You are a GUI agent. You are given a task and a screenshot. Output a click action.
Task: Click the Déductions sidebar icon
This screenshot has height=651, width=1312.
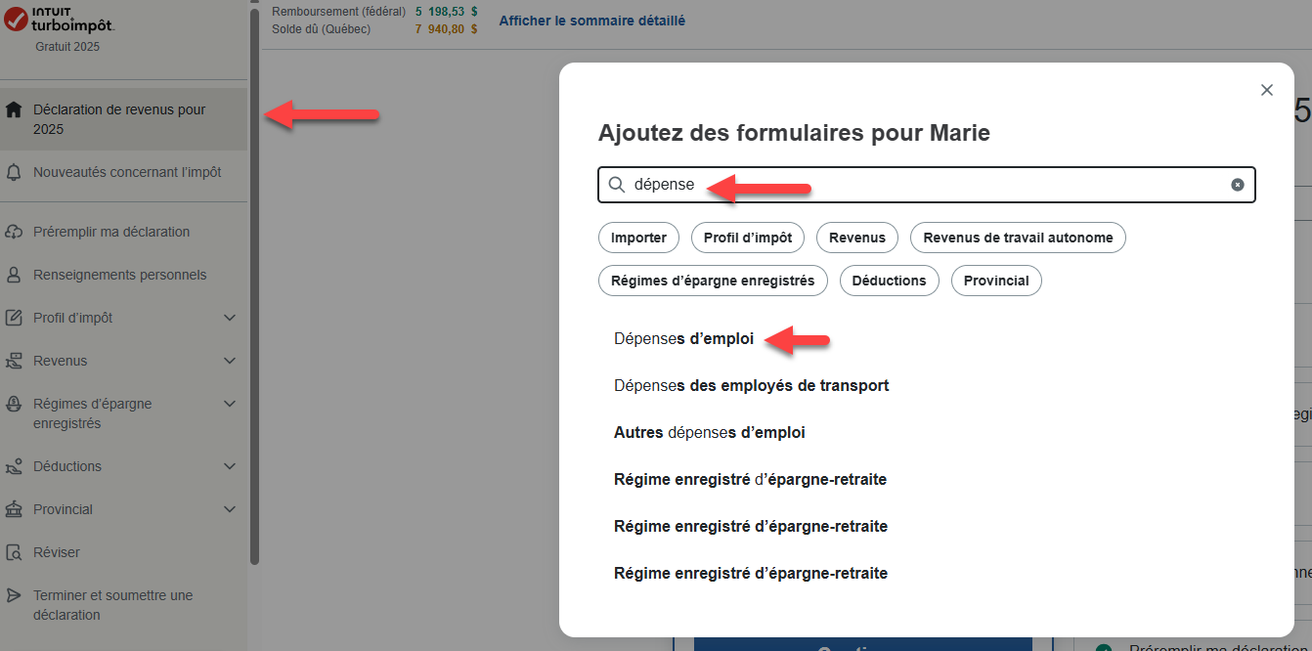[14, 466]
